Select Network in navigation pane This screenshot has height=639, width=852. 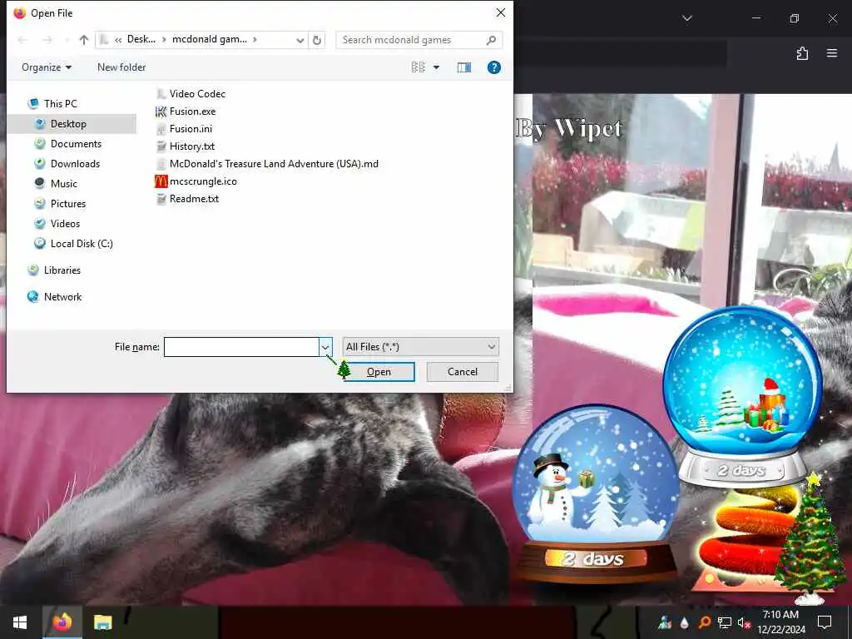62,297
